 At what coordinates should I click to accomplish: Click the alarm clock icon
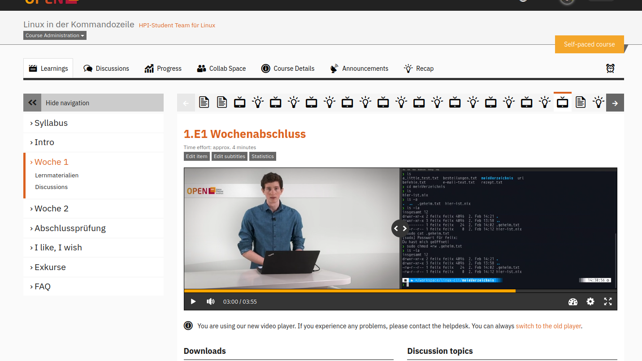point(610,69)
